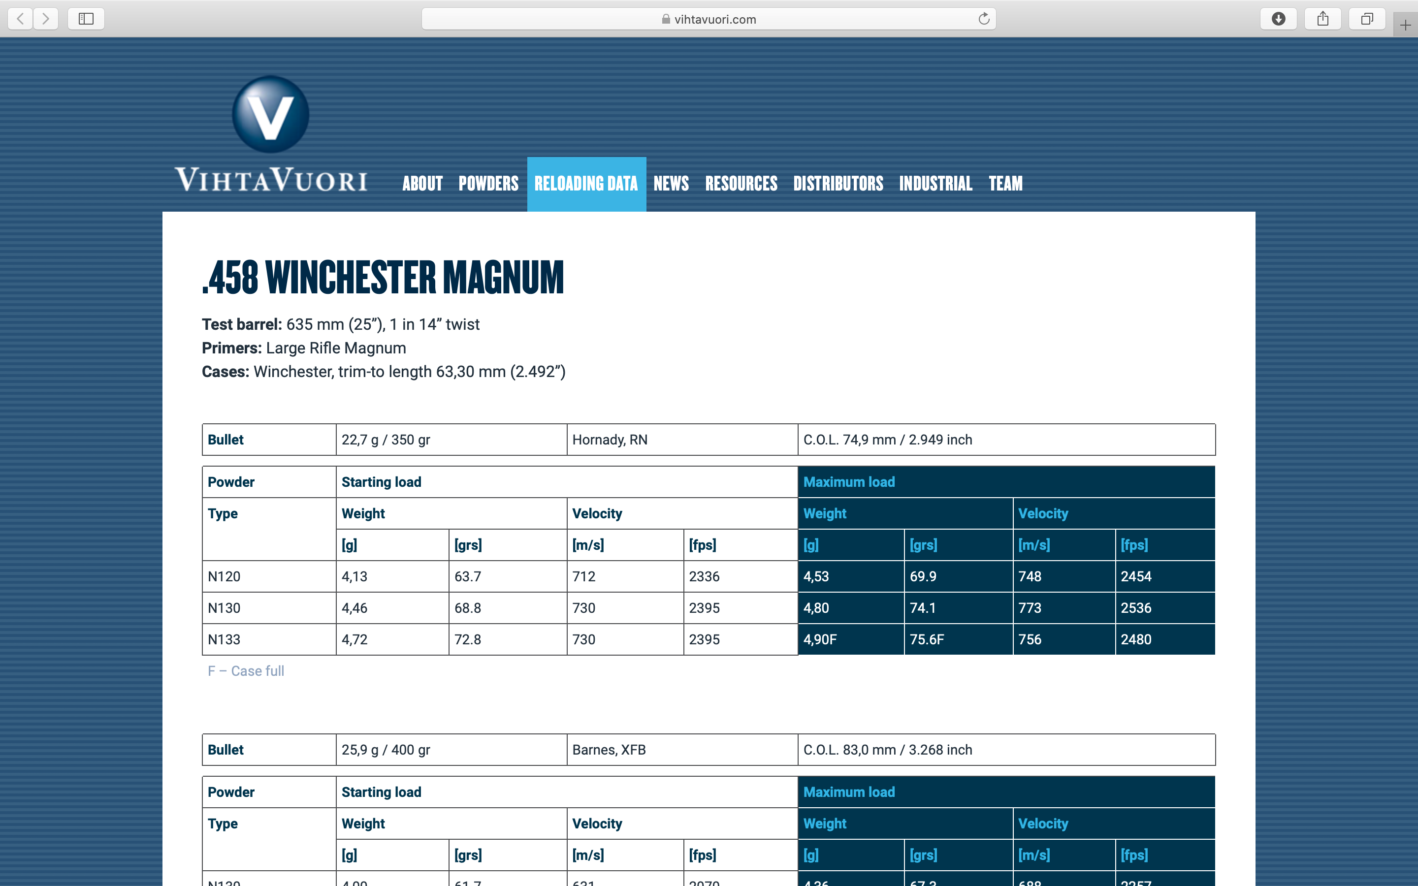Click the 4,80 maximum weight cell
The height and width of the screenshot is (886, 1418).
851,608
